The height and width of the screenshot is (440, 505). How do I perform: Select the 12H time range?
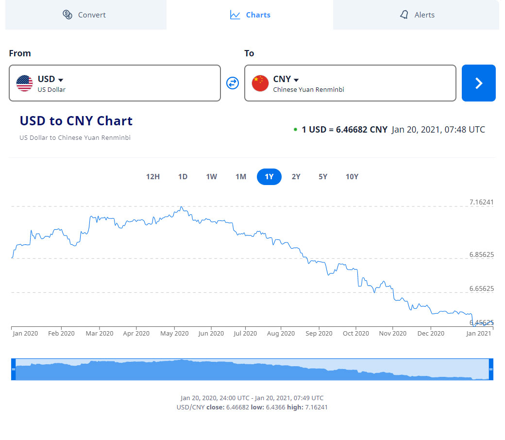153,177
